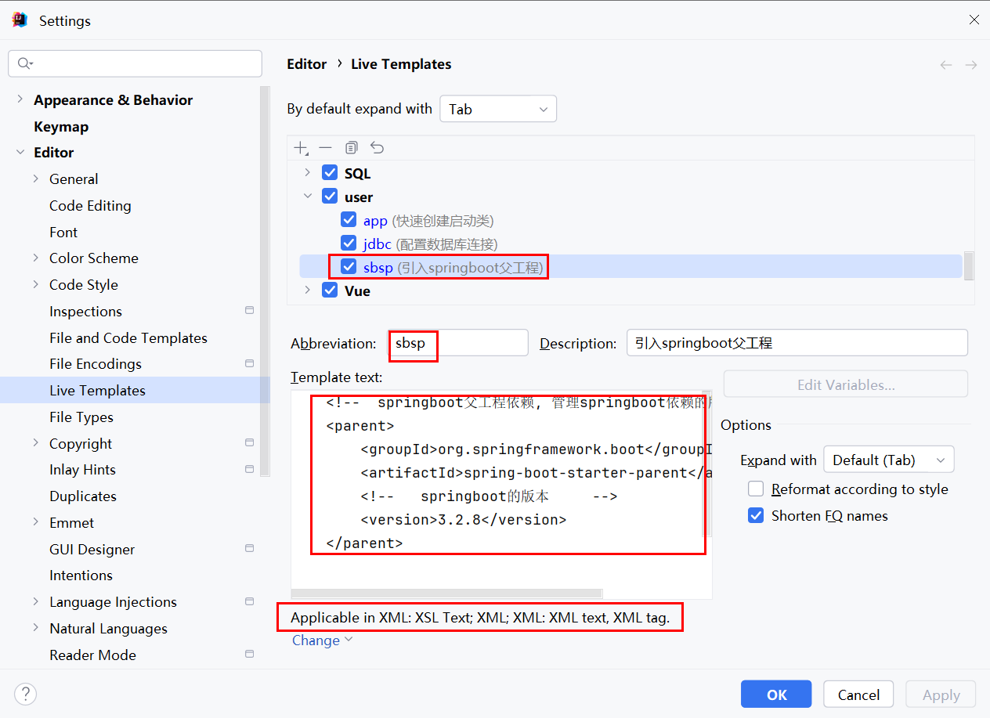Viewport: 990px width, 718px height.
Task: Disable the jdbc live template
Action: (349, 244)
